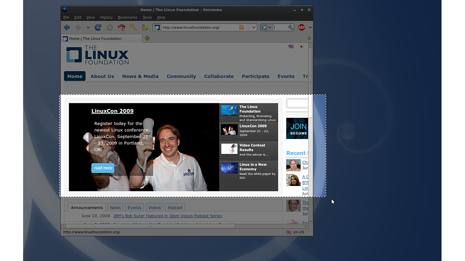Click the blue "read more" button
Image resolution: width=465 pixels, height=261 pixels.
tap(103, 168)
